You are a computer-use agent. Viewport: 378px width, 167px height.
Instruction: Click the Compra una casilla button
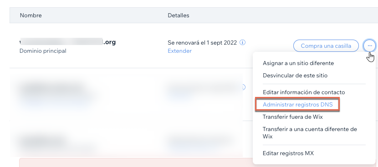click(326, 46)
